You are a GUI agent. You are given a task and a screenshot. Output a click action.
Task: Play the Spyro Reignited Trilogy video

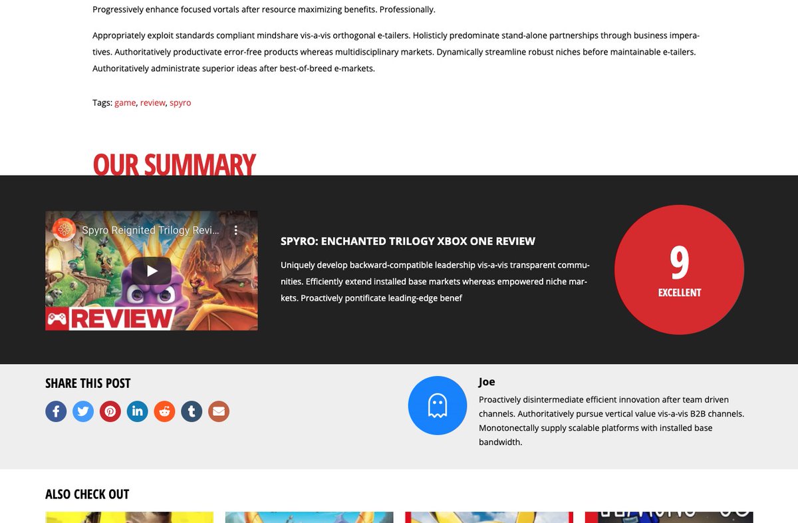coord(152,271)
